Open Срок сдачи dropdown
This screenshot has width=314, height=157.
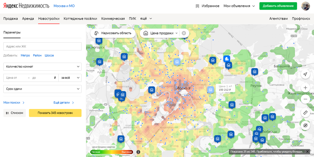coord(42,89)
